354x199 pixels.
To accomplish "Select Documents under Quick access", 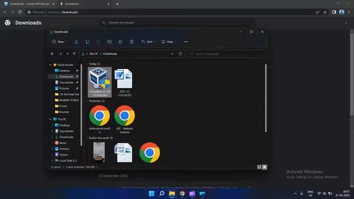I will point(66,82).
